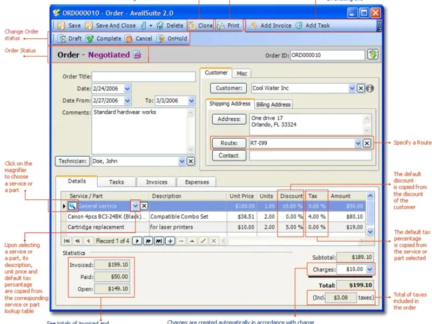Select the Canon 4pcs BCI-24BK row
Viewport: 432px width, 324px height.
click(x=213, y=217)
